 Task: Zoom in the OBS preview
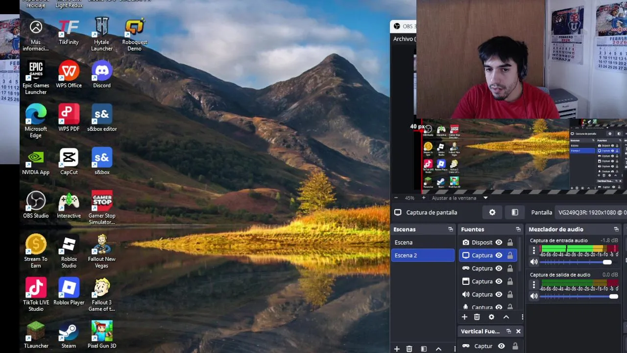pos(424,198)
